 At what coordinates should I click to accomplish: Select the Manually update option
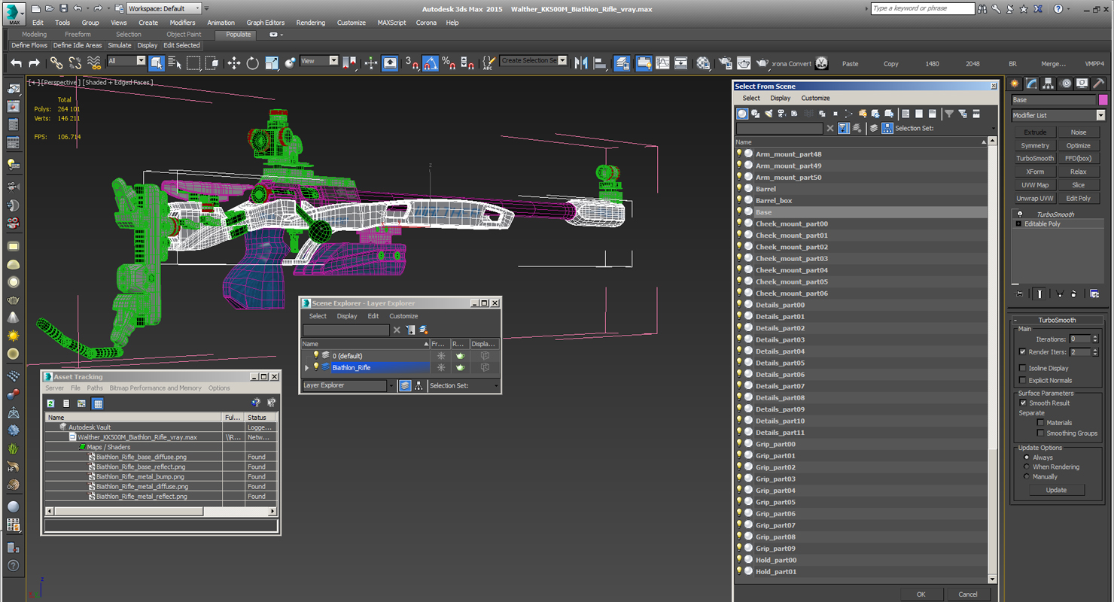(x=1026, y=477)
